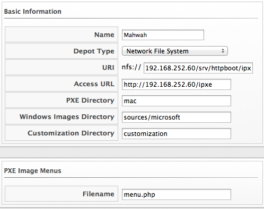Click the Customization Directory text box

coord(177,134)
